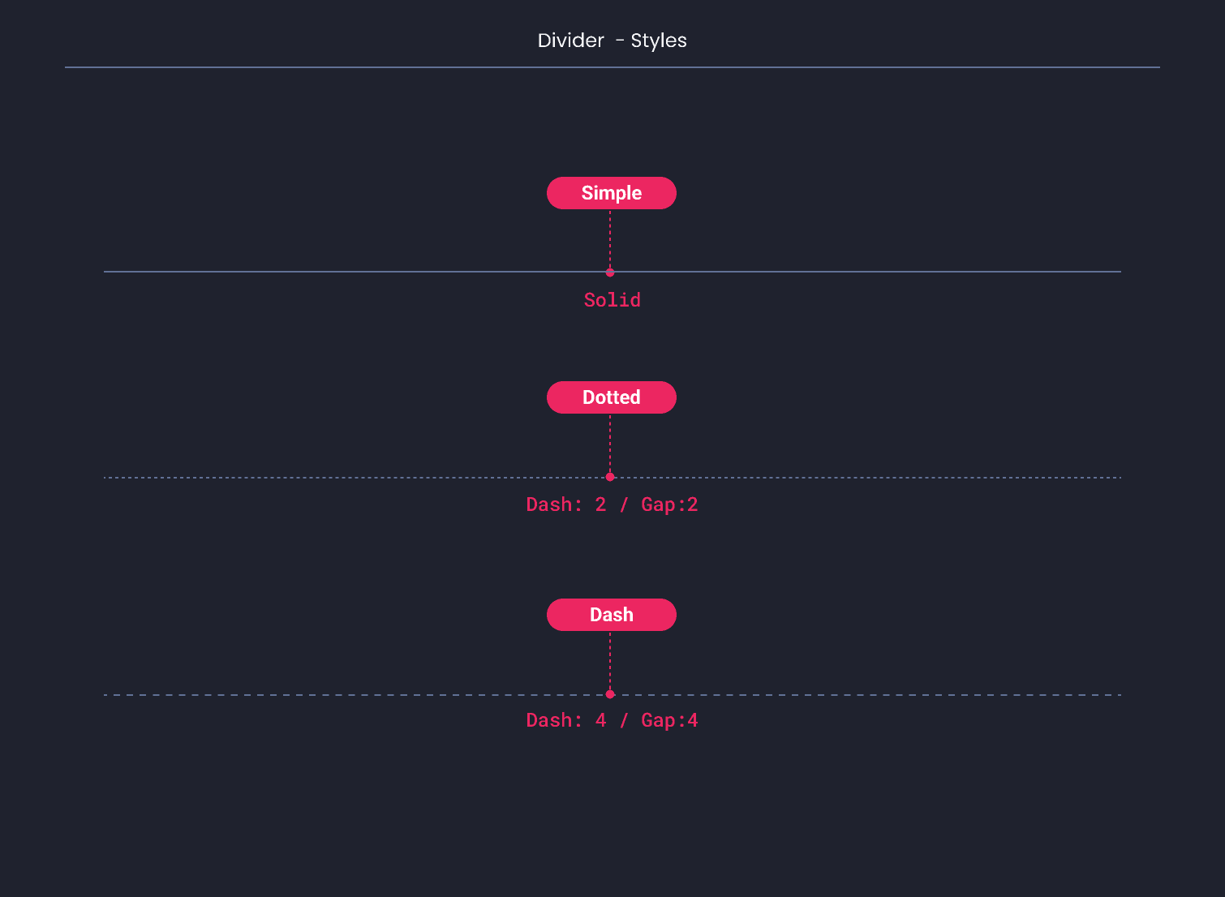
Task: Select the "Solid" caption text
Action: (x=612, y=300)
